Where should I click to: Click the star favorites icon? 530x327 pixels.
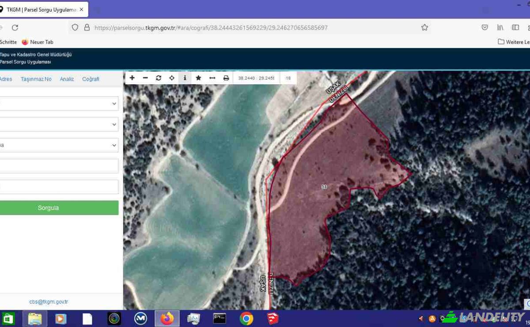198,78
